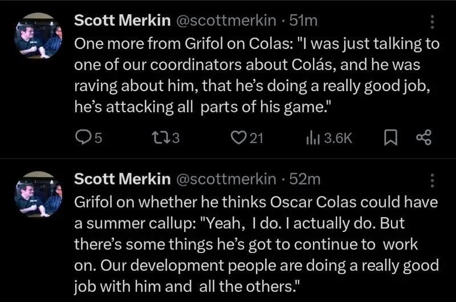The width and height of the screenshot is (456, 302).
Task: Click the 3.6K views count
Action: (x=338, y=137)
